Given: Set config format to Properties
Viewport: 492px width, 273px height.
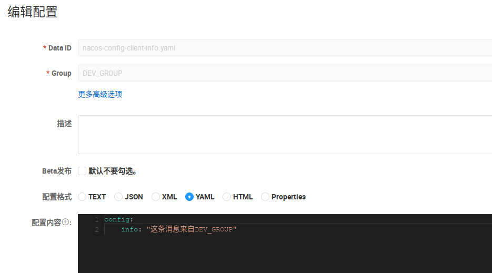Looking at the screenshot, I should tap(265, 197).
